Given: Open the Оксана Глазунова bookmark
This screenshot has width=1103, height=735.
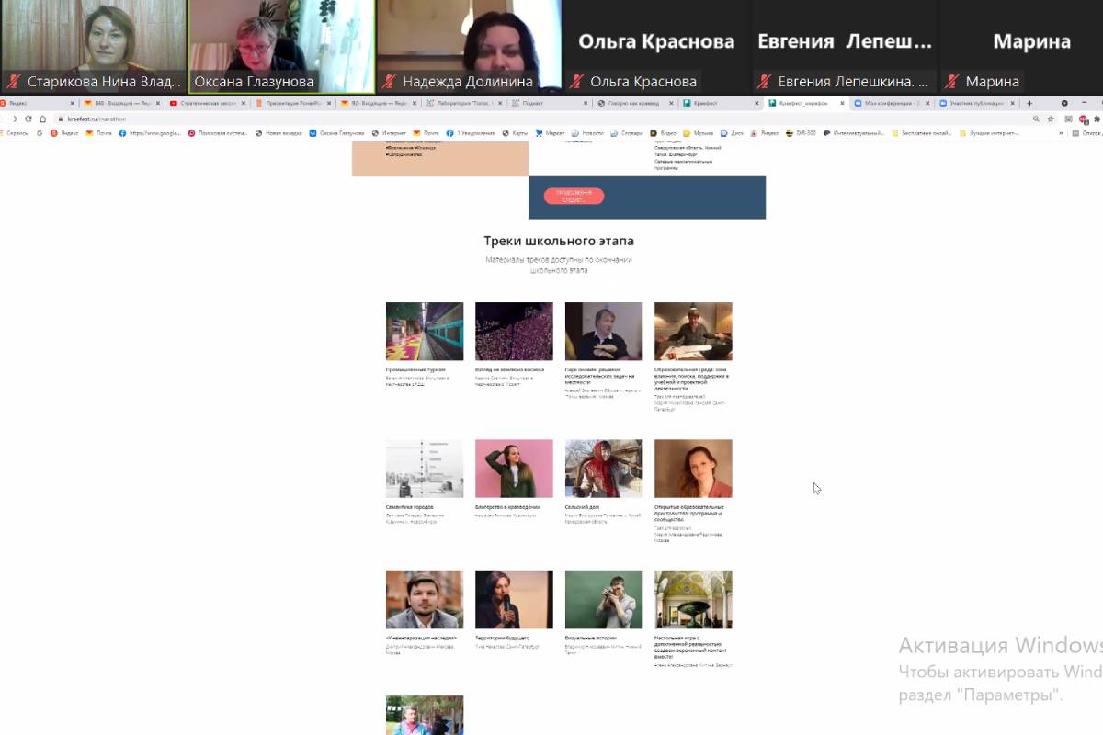Looking at the screenshot, I should coord(337,133).
